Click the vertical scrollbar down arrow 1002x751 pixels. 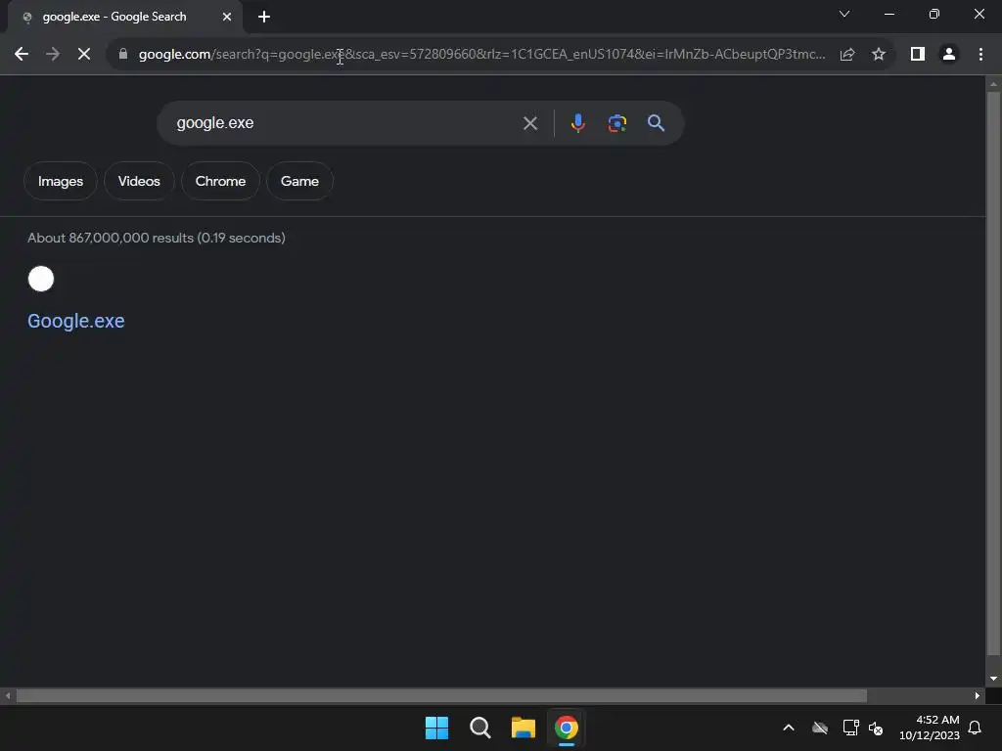click(993, 679)
